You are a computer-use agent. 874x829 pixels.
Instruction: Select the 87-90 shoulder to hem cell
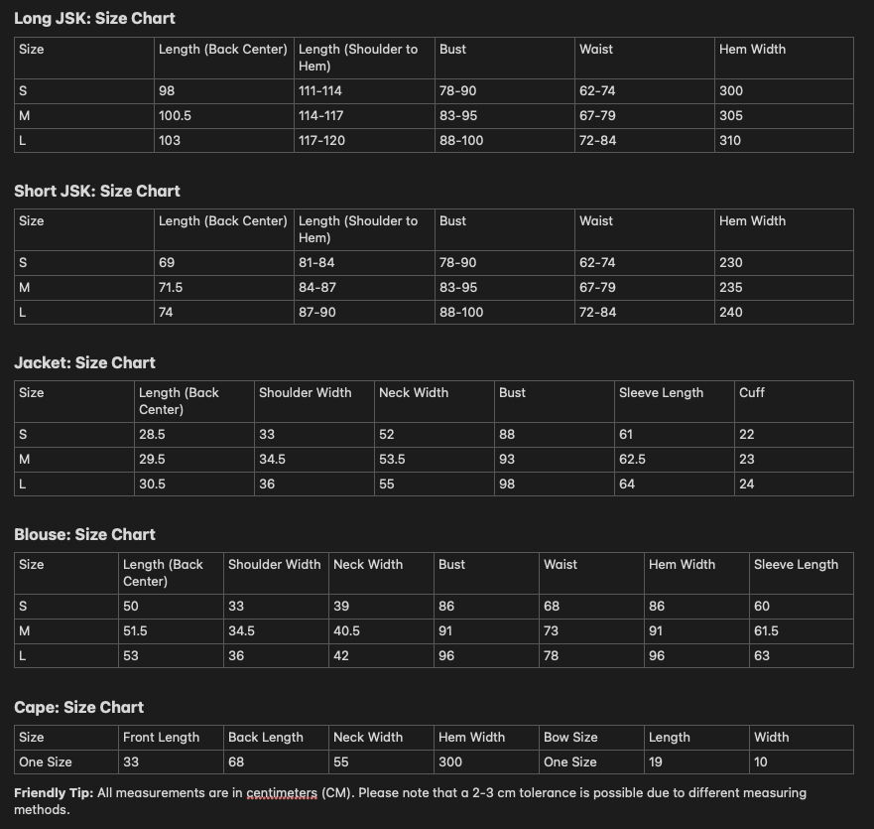pos(317,312)
